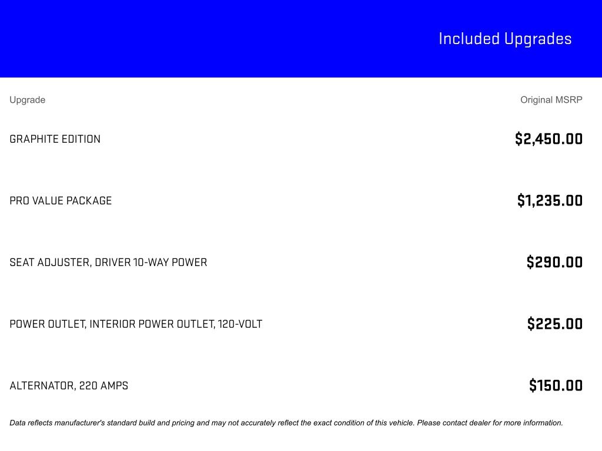This screenshot has width=602, height=451.
Task: Select the GRAPHITE EDITION upgrade name
Action: pyautogui.click(x=55, y=139)
